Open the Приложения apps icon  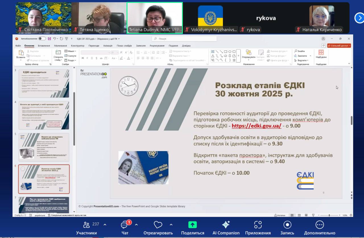click(258, 225)
